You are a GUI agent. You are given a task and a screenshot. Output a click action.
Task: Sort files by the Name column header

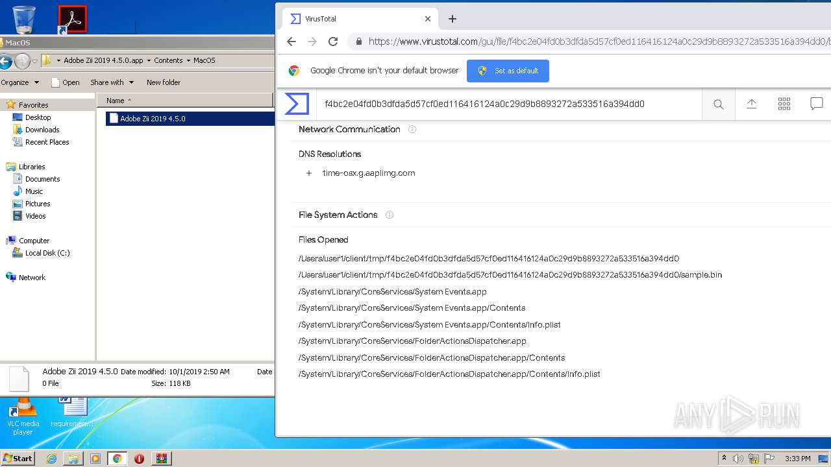[x=185, y=101]
